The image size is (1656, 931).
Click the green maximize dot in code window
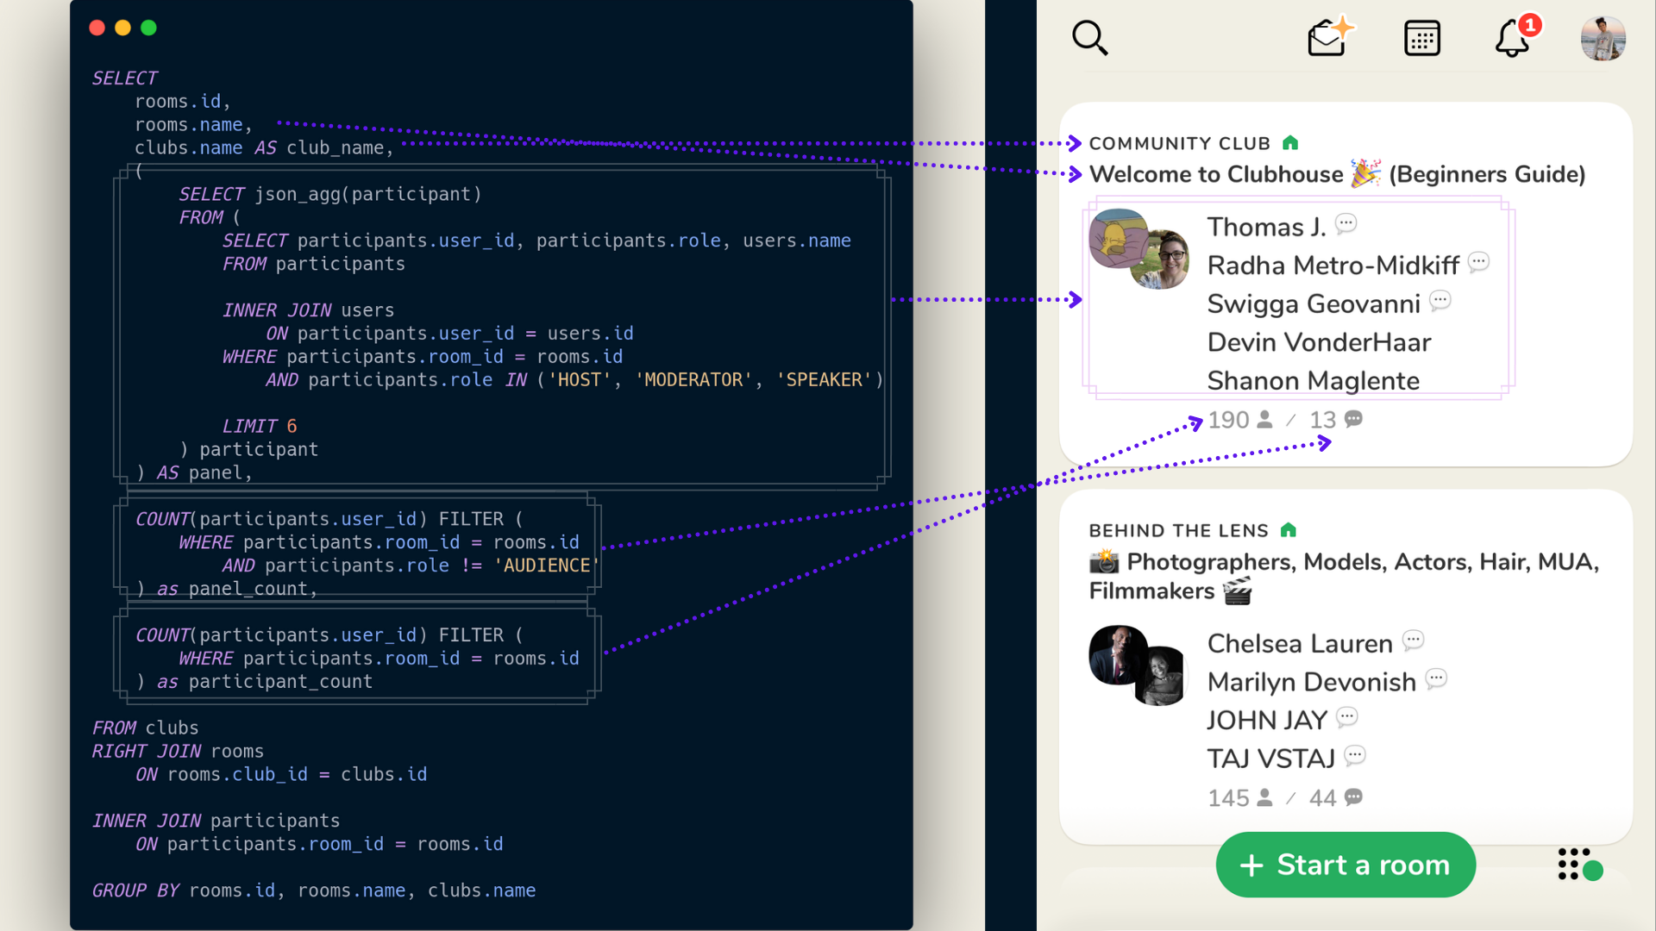tap(148, 28)
